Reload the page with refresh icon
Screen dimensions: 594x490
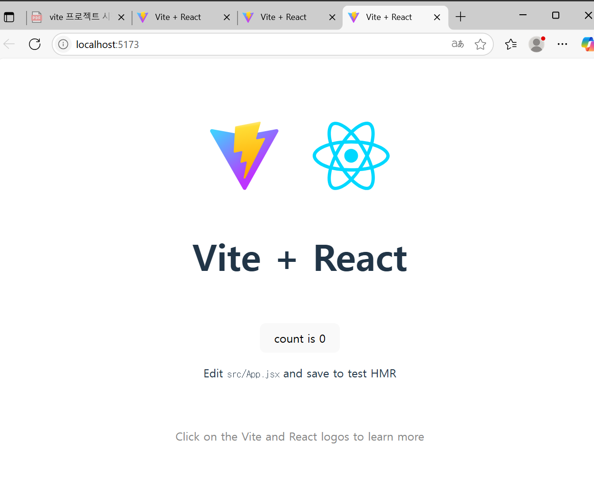coord(35,44)
